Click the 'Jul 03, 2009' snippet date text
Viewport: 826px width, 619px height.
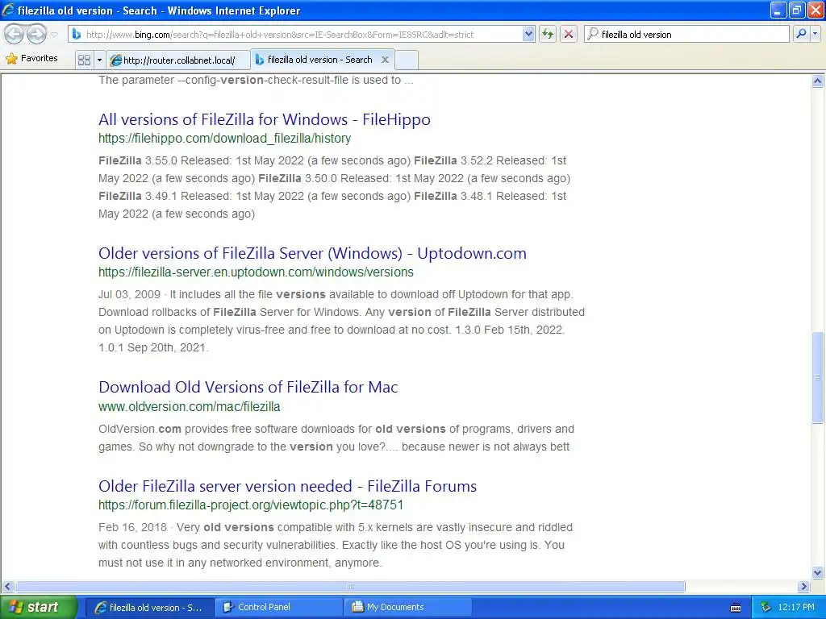point(130,294)
